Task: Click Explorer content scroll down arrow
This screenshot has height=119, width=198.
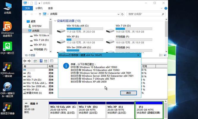Action: 166,51
